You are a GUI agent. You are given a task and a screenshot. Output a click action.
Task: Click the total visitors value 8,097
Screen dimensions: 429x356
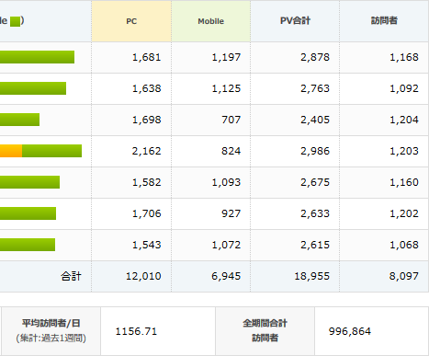click(x=404, y=276)
